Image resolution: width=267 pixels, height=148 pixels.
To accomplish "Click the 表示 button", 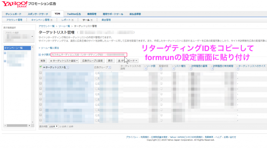I will tap(110, 61).
